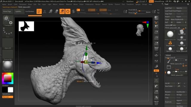Toggle visibility eye of PM3D_Sphere3D1 subtool
The width and height of the screenshot is (191, 107).
coord(186,72)
